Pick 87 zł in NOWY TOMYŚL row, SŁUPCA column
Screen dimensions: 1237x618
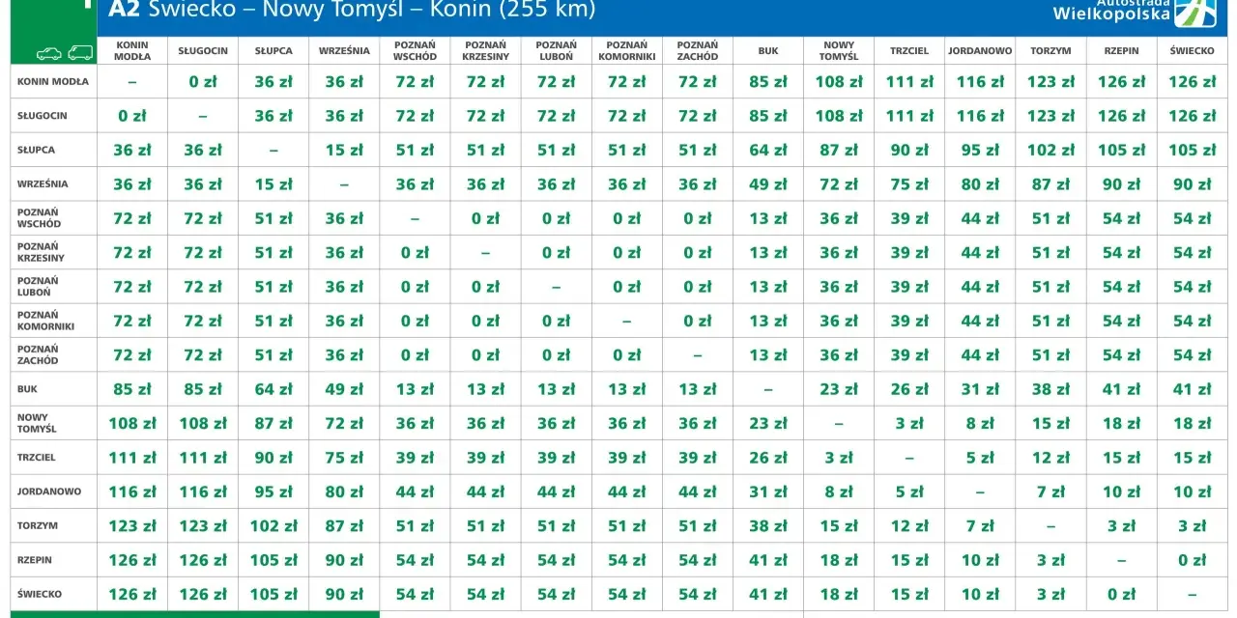[273, 423]
